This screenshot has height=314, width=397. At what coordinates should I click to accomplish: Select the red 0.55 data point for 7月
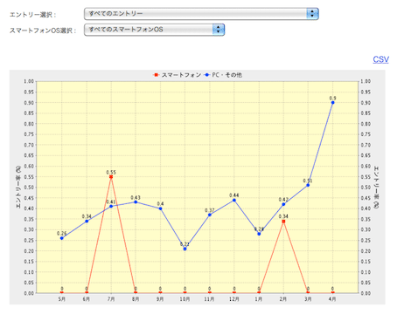click(111, 177)
